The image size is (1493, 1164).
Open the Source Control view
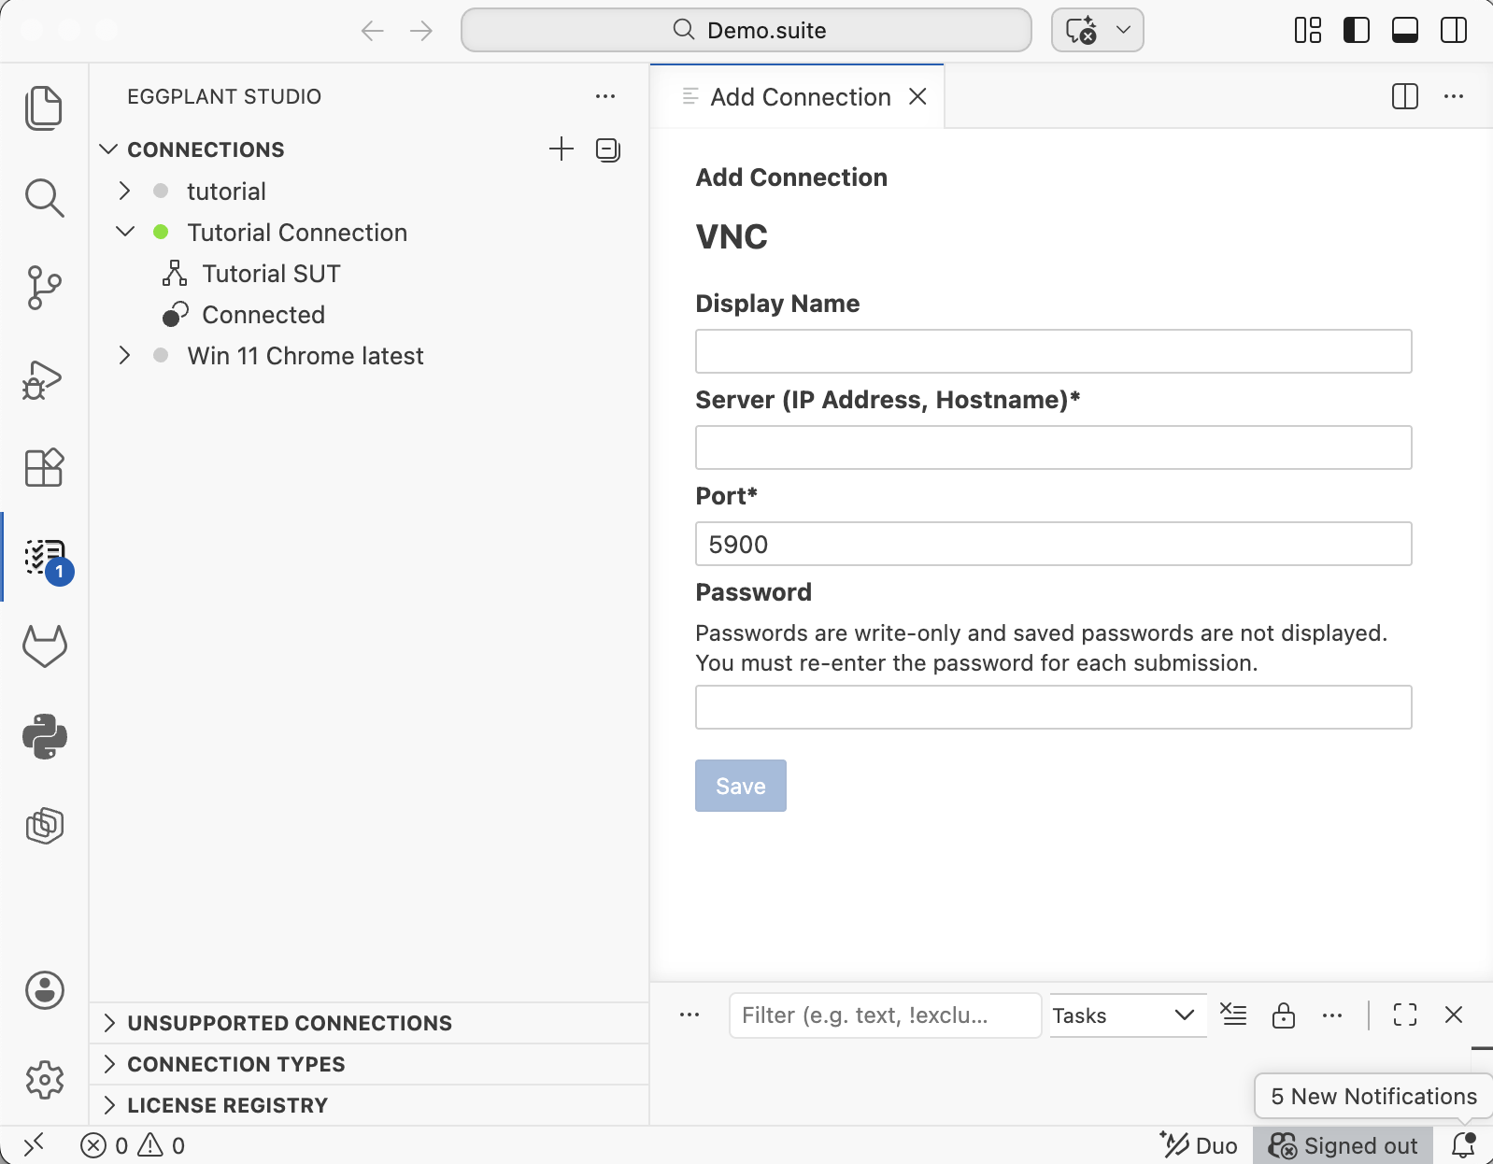pyautogui.click(x=45, y=288)
